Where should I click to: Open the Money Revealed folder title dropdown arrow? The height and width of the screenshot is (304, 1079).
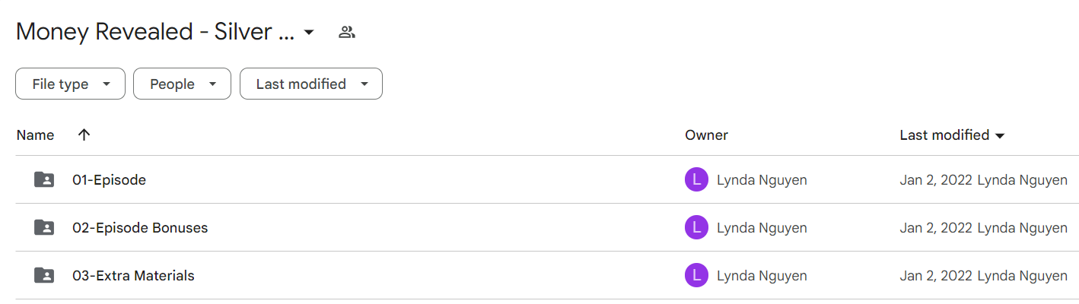coord(308,33)
